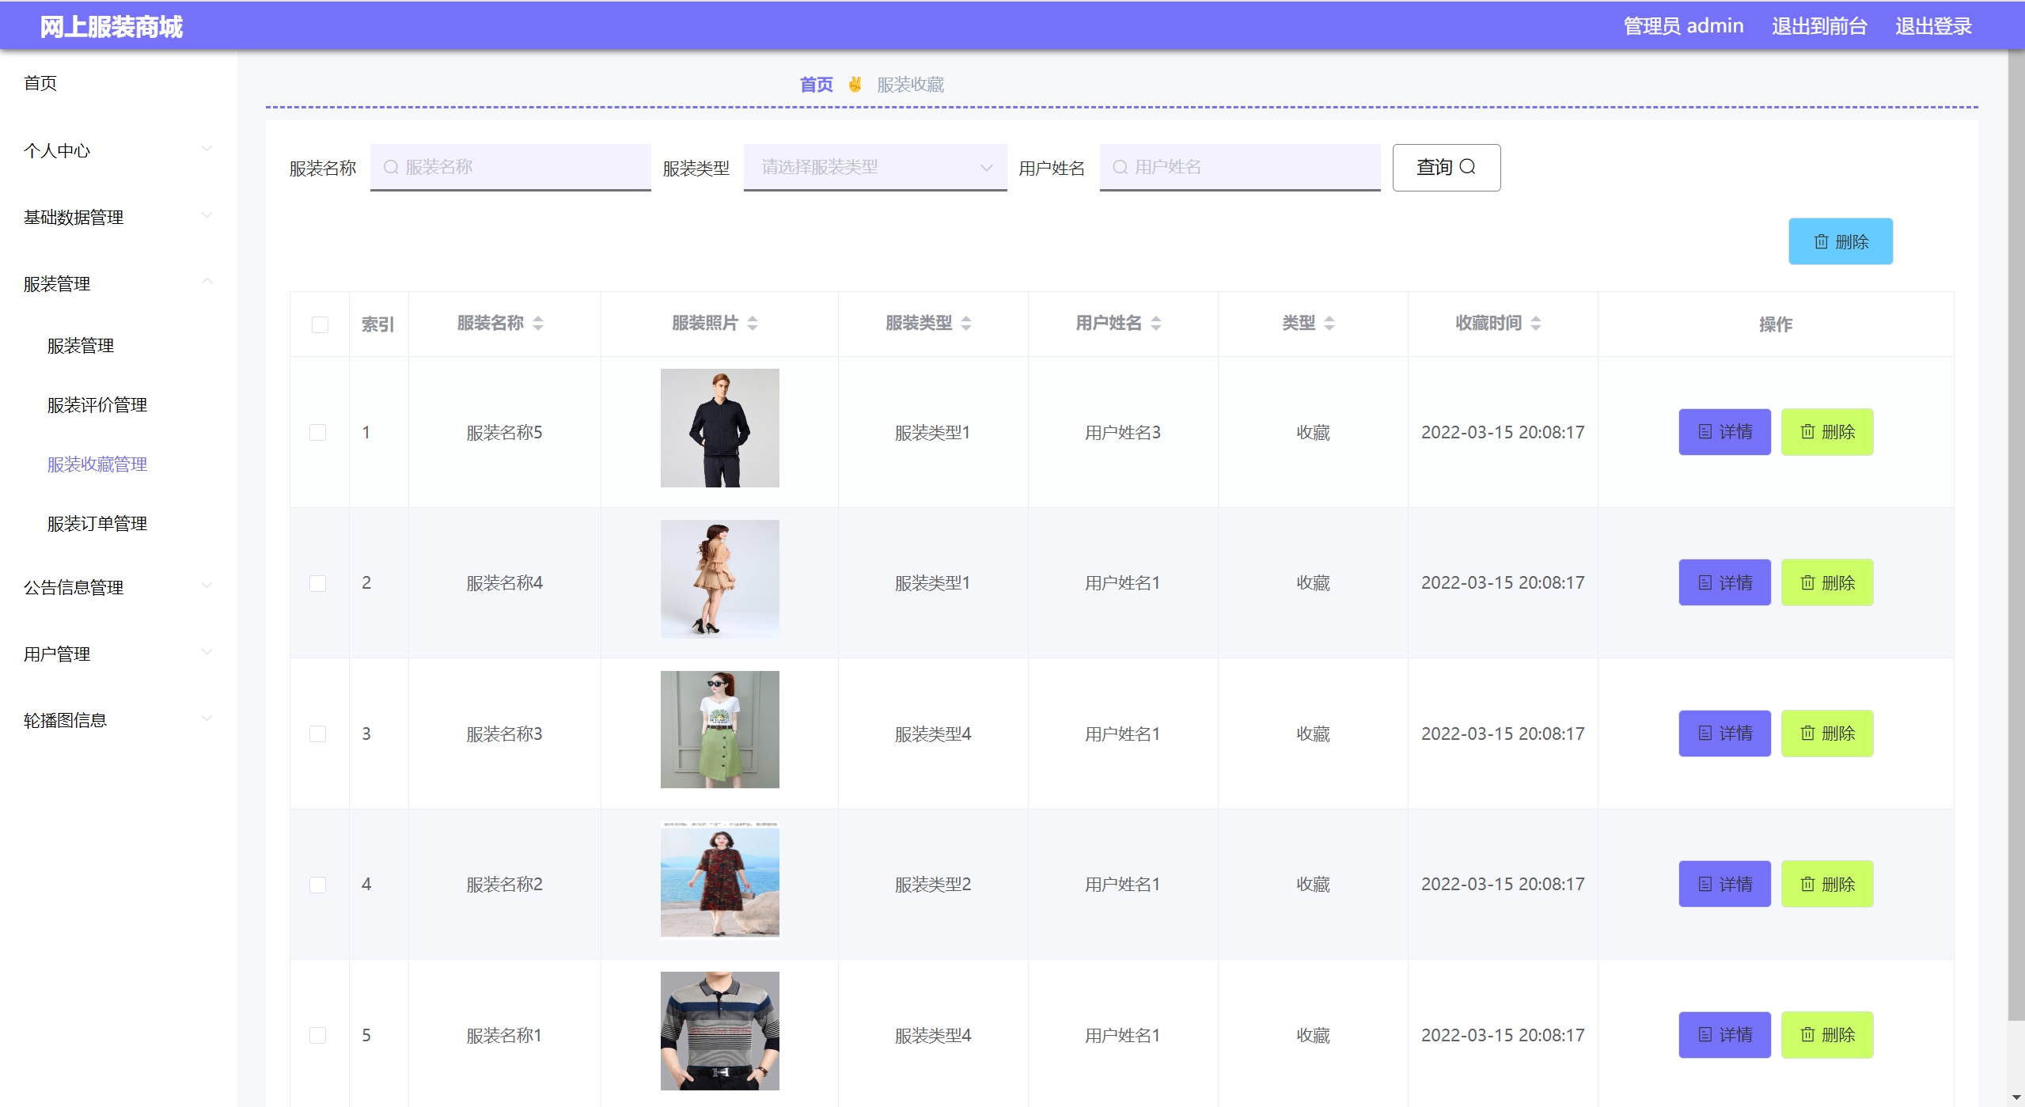
Task: Open 服装订单管理 in sidebar
Action: (x=97, y=524)
